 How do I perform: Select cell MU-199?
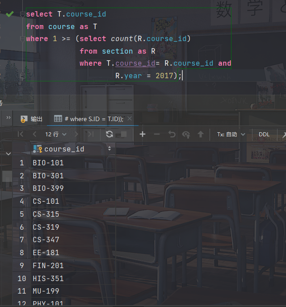73,291
